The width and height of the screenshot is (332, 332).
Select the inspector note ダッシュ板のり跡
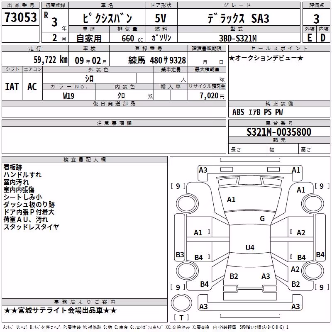pyautogui.click(x=29, y=205)
